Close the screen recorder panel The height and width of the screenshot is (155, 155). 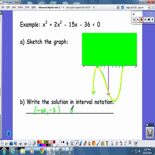(151, 13)
